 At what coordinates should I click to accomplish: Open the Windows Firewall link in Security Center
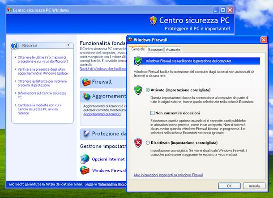pos(109,170)
